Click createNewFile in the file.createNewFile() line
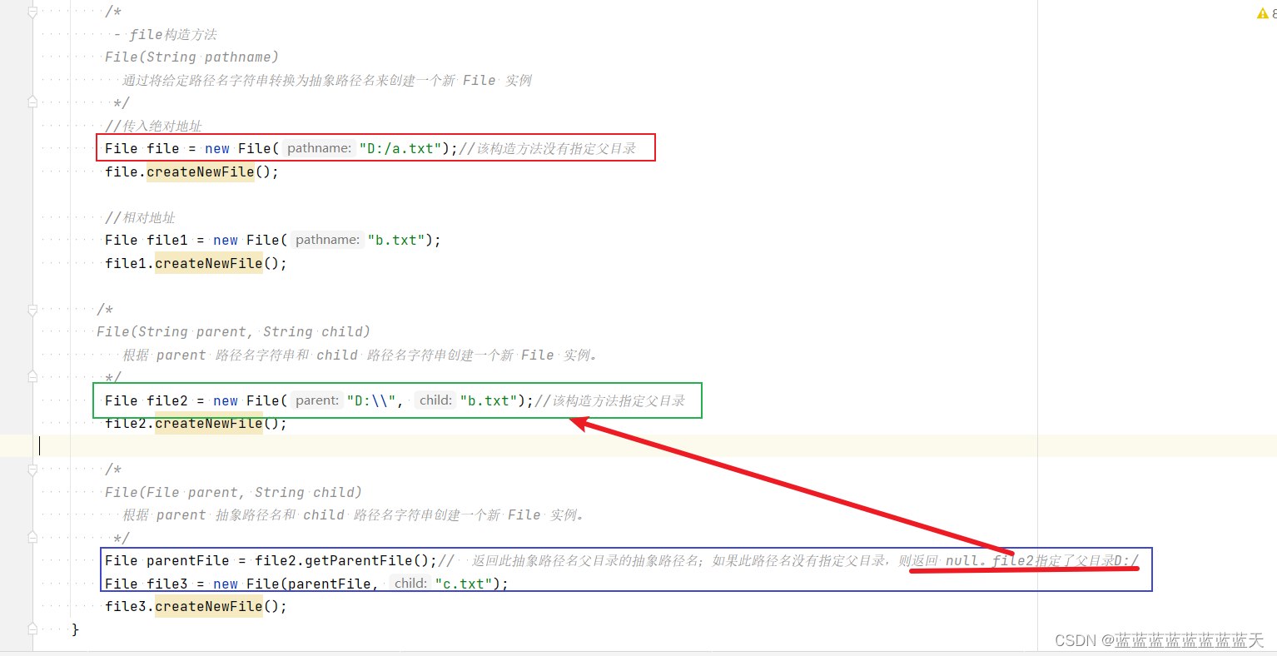Viewport: 1277px width, 656px height. (x=201, y=171)
